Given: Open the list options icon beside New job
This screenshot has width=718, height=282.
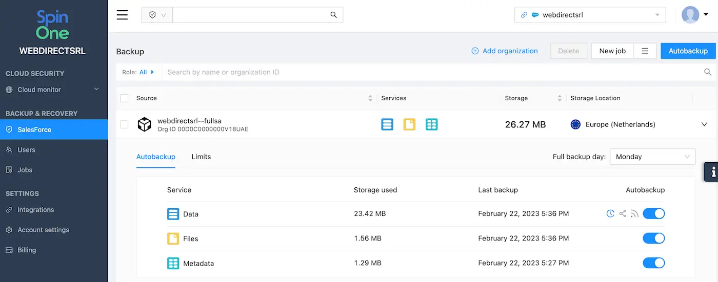Looking at the screenshot, I should click(645, 51).
